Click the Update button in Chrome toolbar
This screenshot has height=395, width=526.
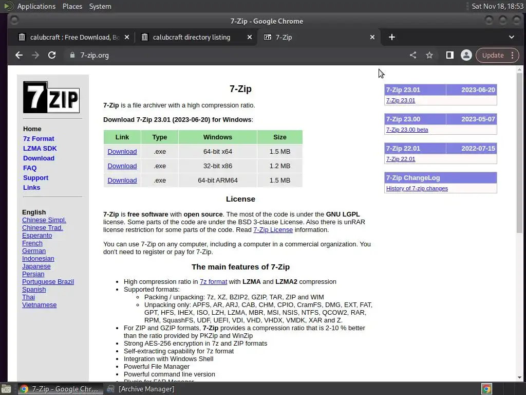493,56
